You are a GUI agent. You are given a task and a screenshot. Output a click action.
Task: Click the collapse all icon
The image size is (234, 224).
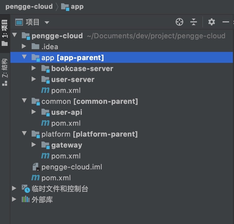click(194, 22)
